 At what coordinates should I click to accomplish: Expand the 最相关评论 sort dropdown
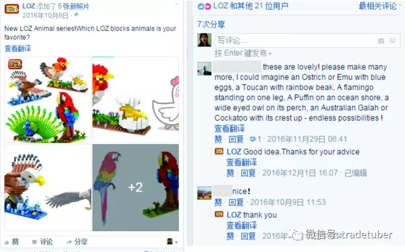click(x=379, y=6)
